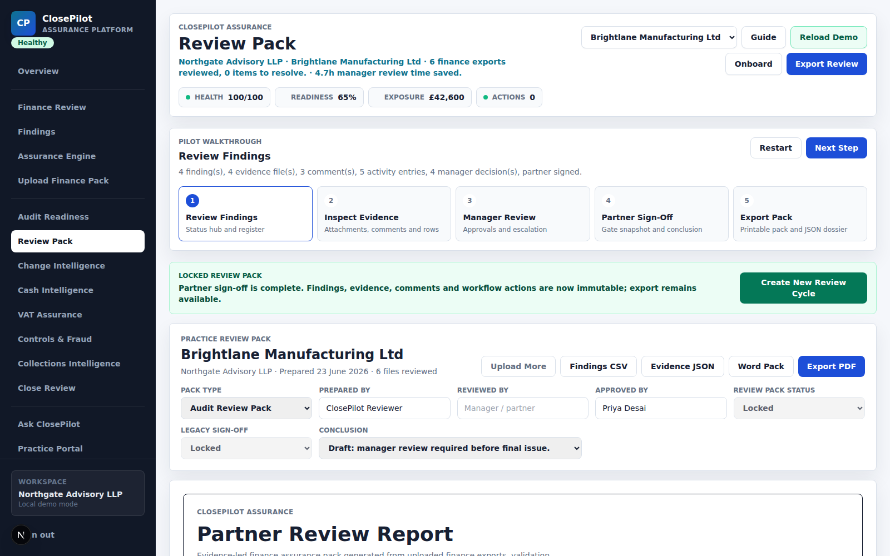Expand the Pack Type dropdown
890x556 pixels.
246,408
